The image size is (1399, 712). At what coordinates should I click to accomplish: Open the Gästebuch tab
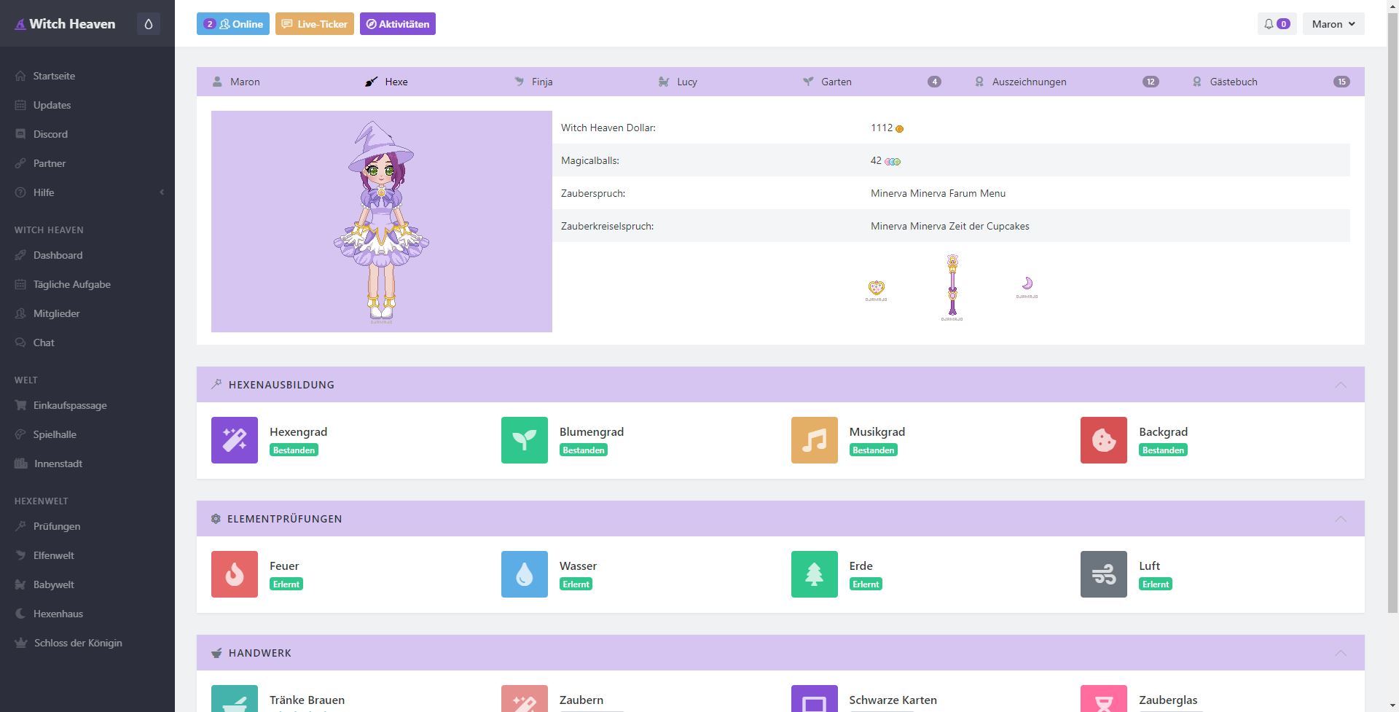(1233, 82)
